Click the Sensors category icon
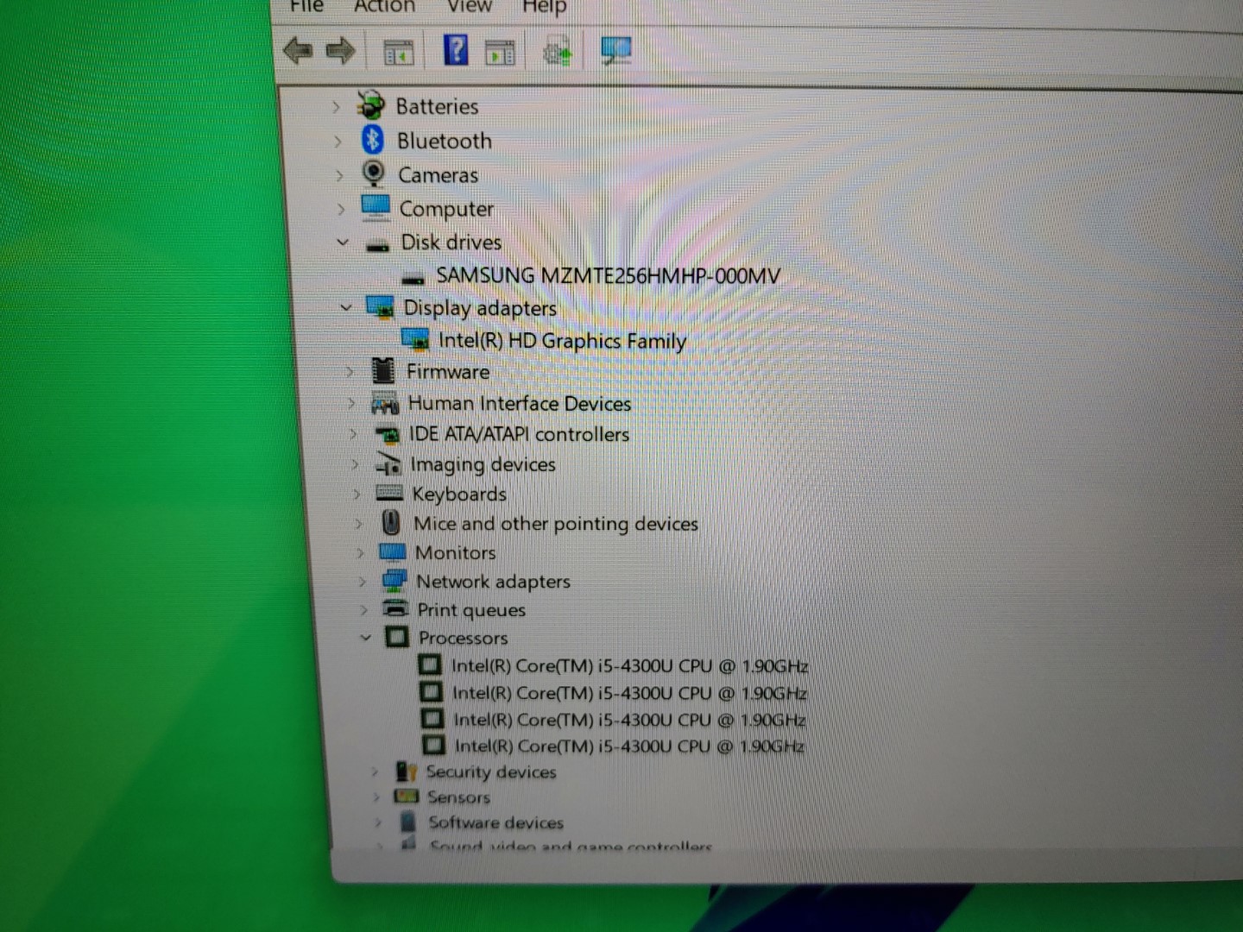 click(x=407, y=796)
